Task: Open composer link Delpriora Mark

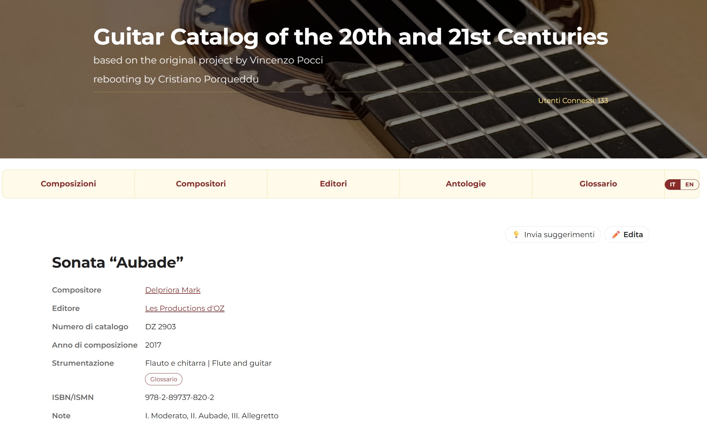Action: [x=173, y=290]
